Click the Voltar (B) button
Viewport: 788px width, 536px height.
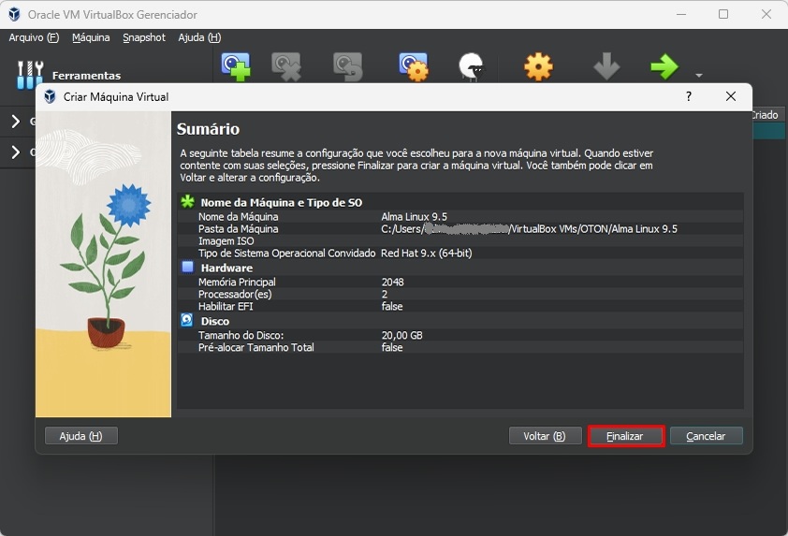tap(546, 436)
